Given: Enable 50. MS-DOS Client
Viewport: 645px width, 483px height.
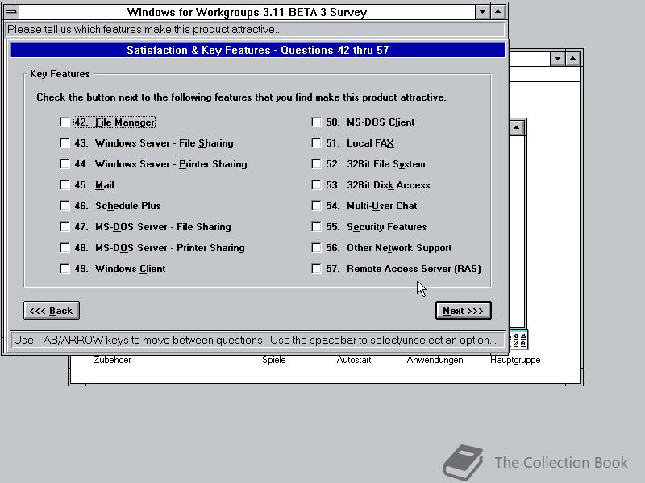Looking at the screenshot, I should [x=316, y=122].
